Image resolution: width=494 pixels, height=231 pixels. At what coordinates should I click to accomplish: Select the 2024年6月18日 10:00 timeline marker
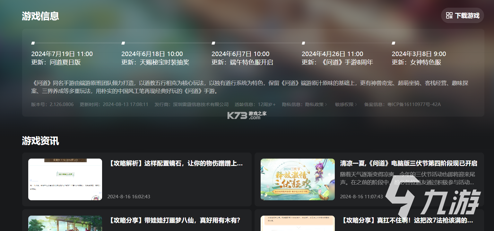[123, 43]
